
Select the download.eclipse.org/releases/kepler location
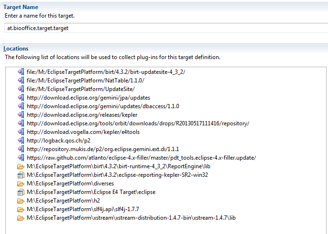82,115
